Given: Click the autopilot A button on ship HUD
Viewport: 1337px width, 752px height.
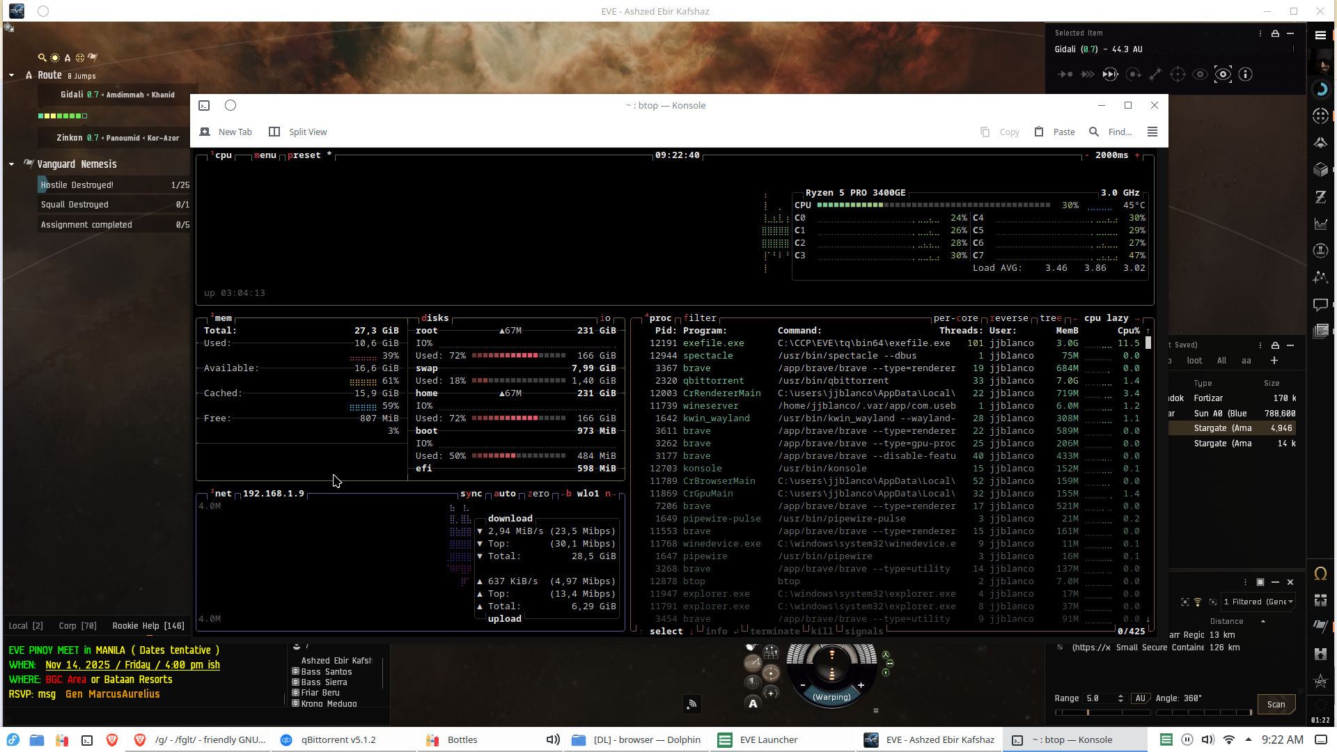Looking at the screenshot, I should coord(753,704).
